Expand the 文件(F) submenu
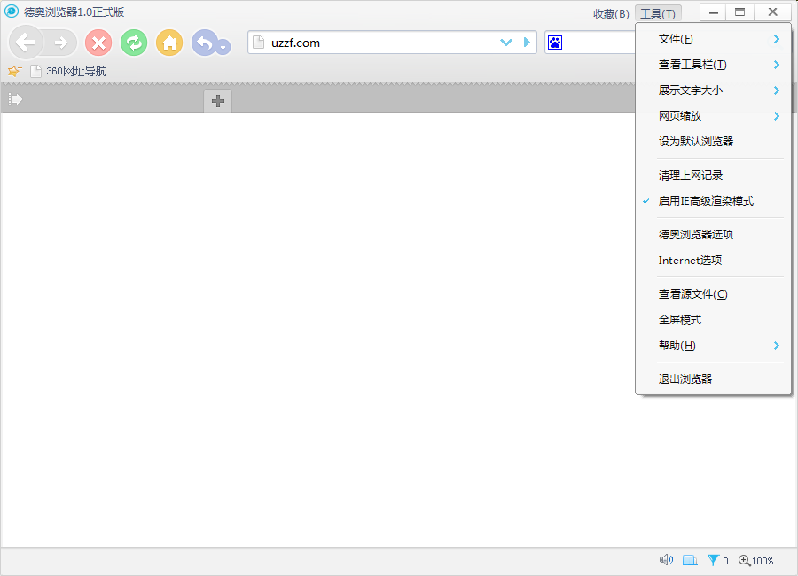This screenshot has height=576, width=798. pyautogui.click(x=713, y=39)
